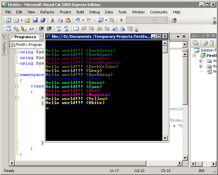Viewport: 218px width, 175px height.
Task: Collapse the FirstEx project node
Action: (195, 56)
